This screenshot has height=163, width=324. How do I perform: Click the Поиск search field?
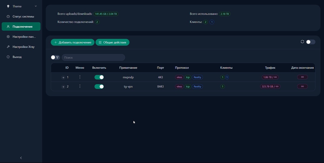pos(93,57)
